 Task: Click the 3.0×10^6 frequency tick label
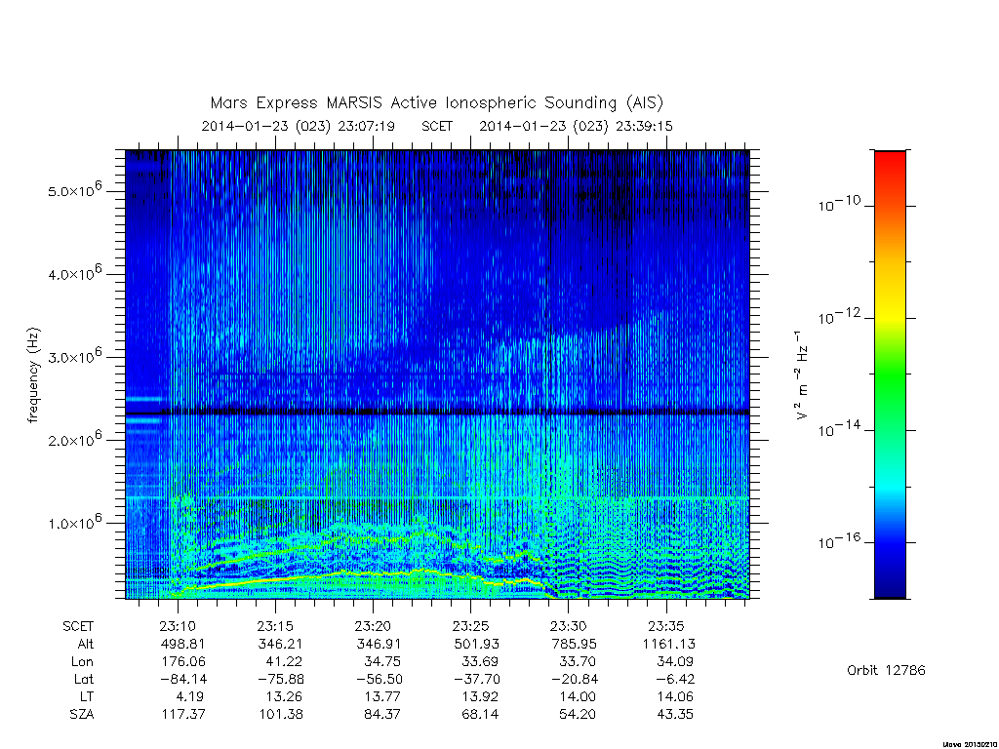[x=75, y=356]
